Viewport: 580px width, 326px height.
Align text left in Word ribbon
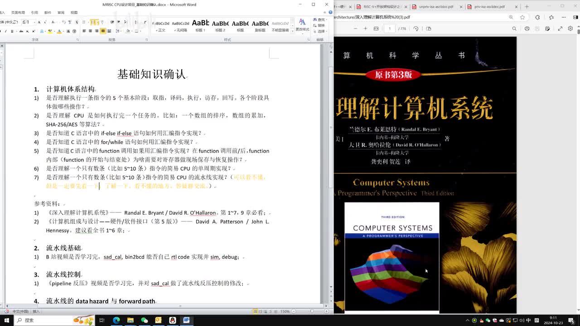pyautogui.click(x=84, y=31)
